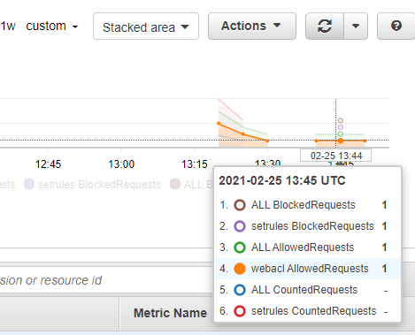Image resolution: width=415 pixels, height=335 pixels.
Task: Click the webacl AllowedRequests orange dot icon
Action: [240, 269]
